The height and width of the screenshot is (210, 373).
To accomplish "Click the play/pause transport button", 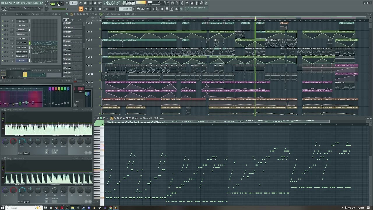I will [57, 3].
